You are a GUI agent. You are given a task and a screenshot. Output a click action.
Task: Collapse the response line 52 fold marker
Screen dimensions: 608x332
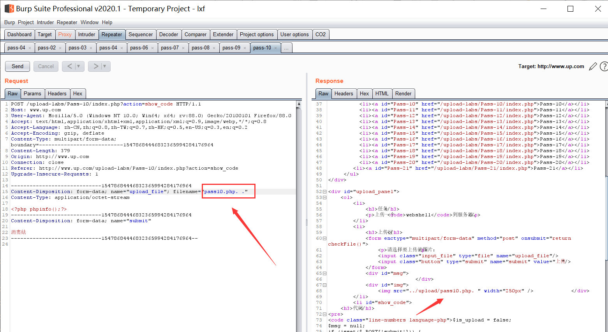[x=324, y=191]
